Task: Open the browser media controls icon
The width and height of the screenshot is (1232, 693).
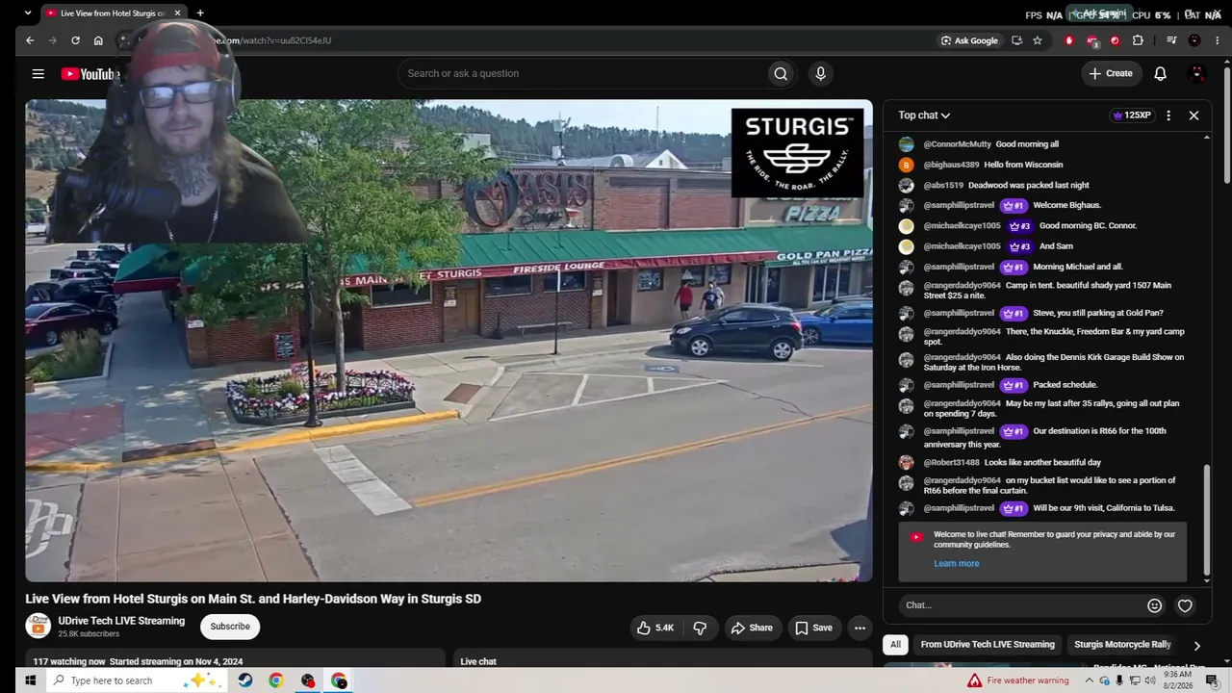Action: (1171, 40)
